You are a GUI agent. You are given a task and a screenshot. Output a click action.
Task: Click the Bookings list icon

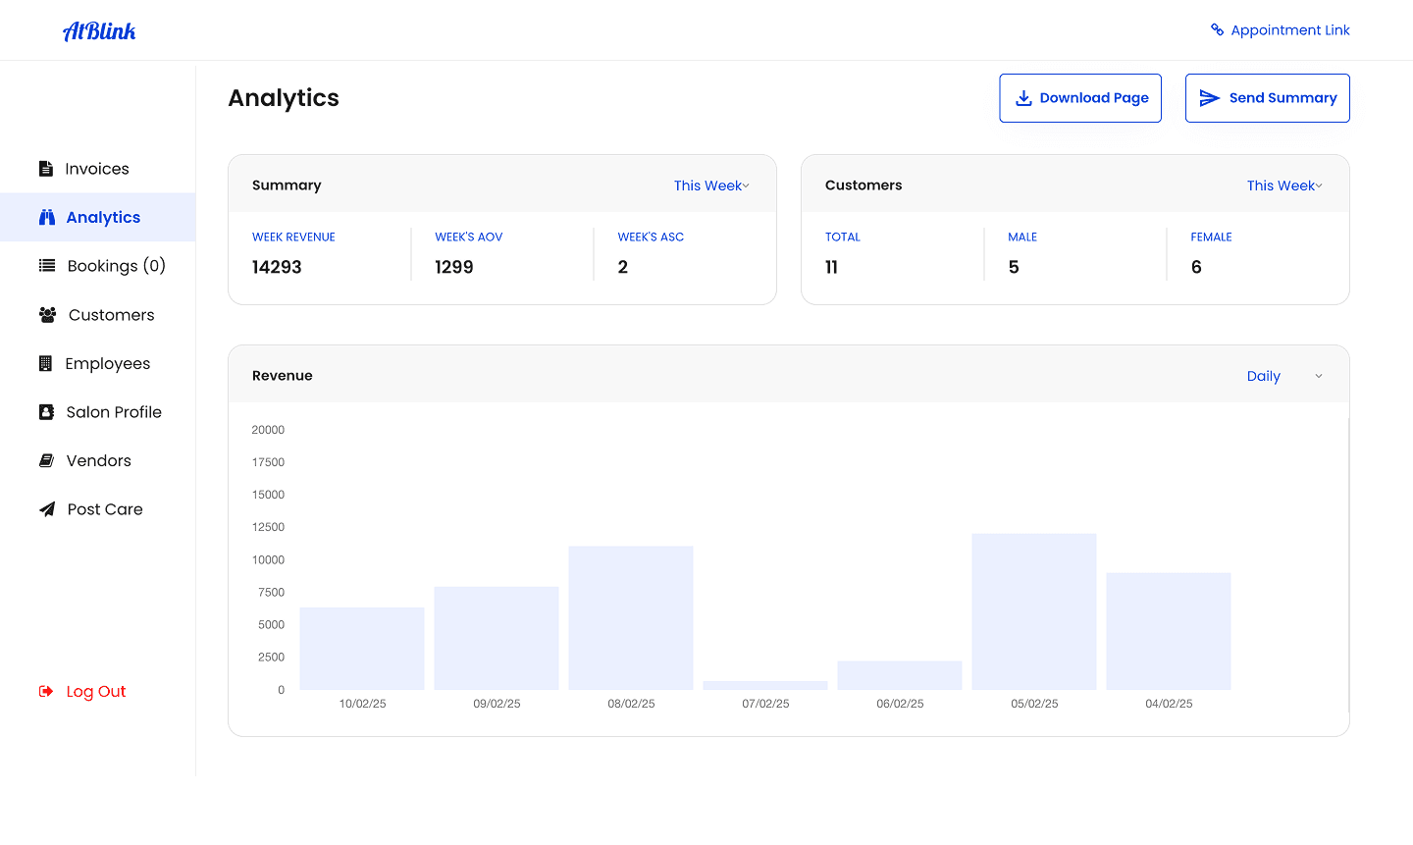[47, 266]
